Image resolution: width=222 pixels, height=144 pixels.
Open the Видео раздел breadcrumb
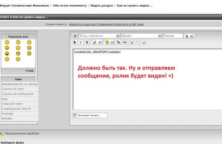(x=102, y=6)
